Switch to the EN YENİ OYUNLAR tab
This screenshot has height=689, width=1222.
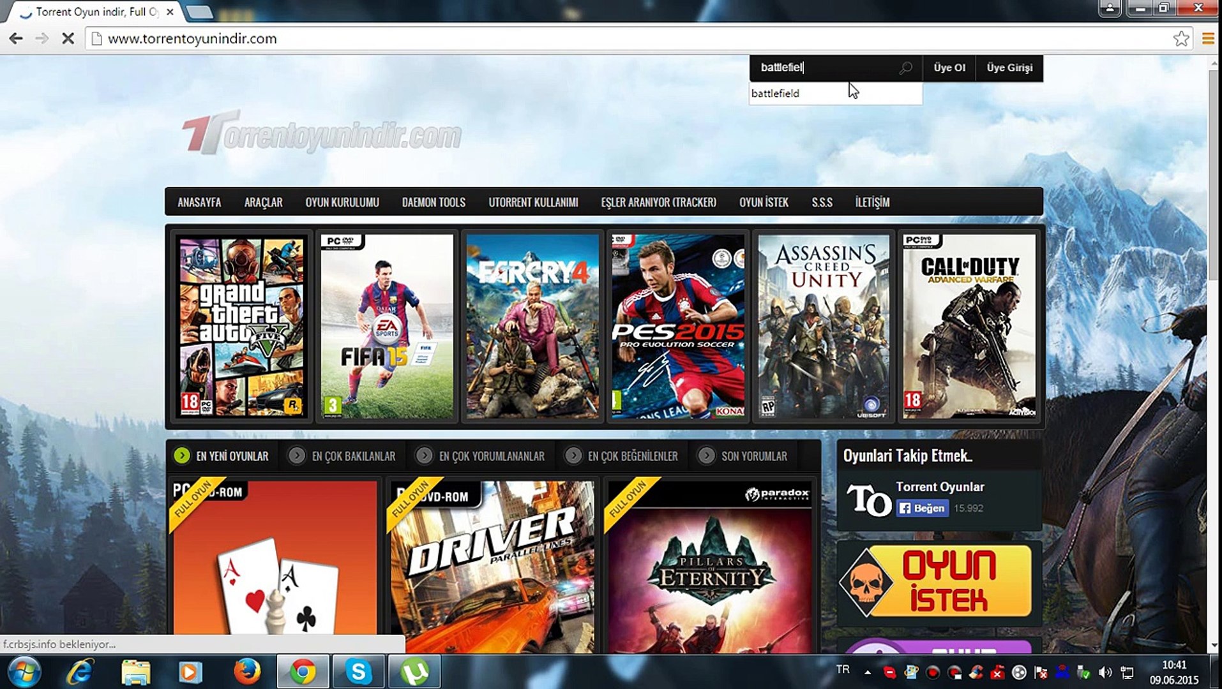pyautogui.click(x=222, y=456)
